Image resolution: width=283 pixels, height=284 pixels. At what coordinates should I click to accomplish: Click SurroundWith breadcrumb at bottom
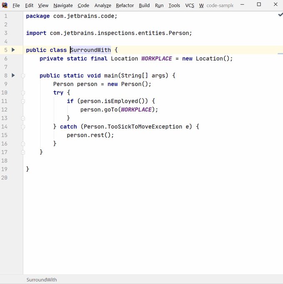(x=42, y=280)
